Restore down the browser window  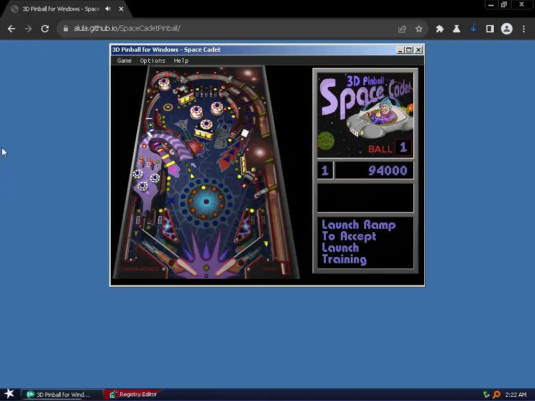504,5
